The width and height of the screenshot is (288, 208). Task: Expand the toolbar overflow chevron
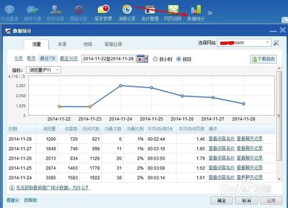tap(210, 13)
